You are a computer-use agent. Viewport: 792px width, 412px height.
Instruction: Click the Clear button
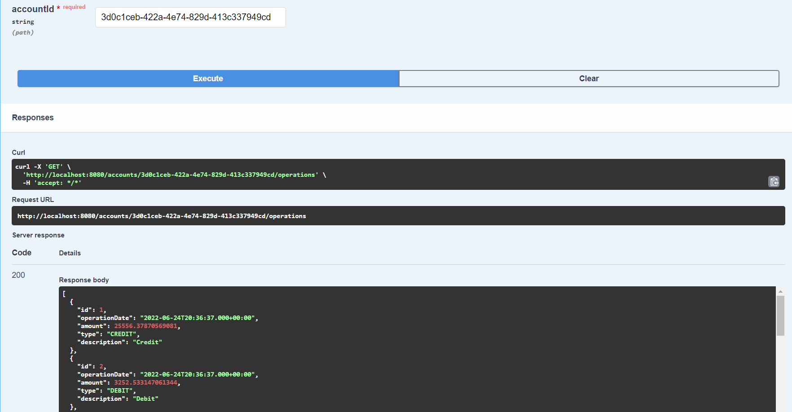click(x=589, y=78)
